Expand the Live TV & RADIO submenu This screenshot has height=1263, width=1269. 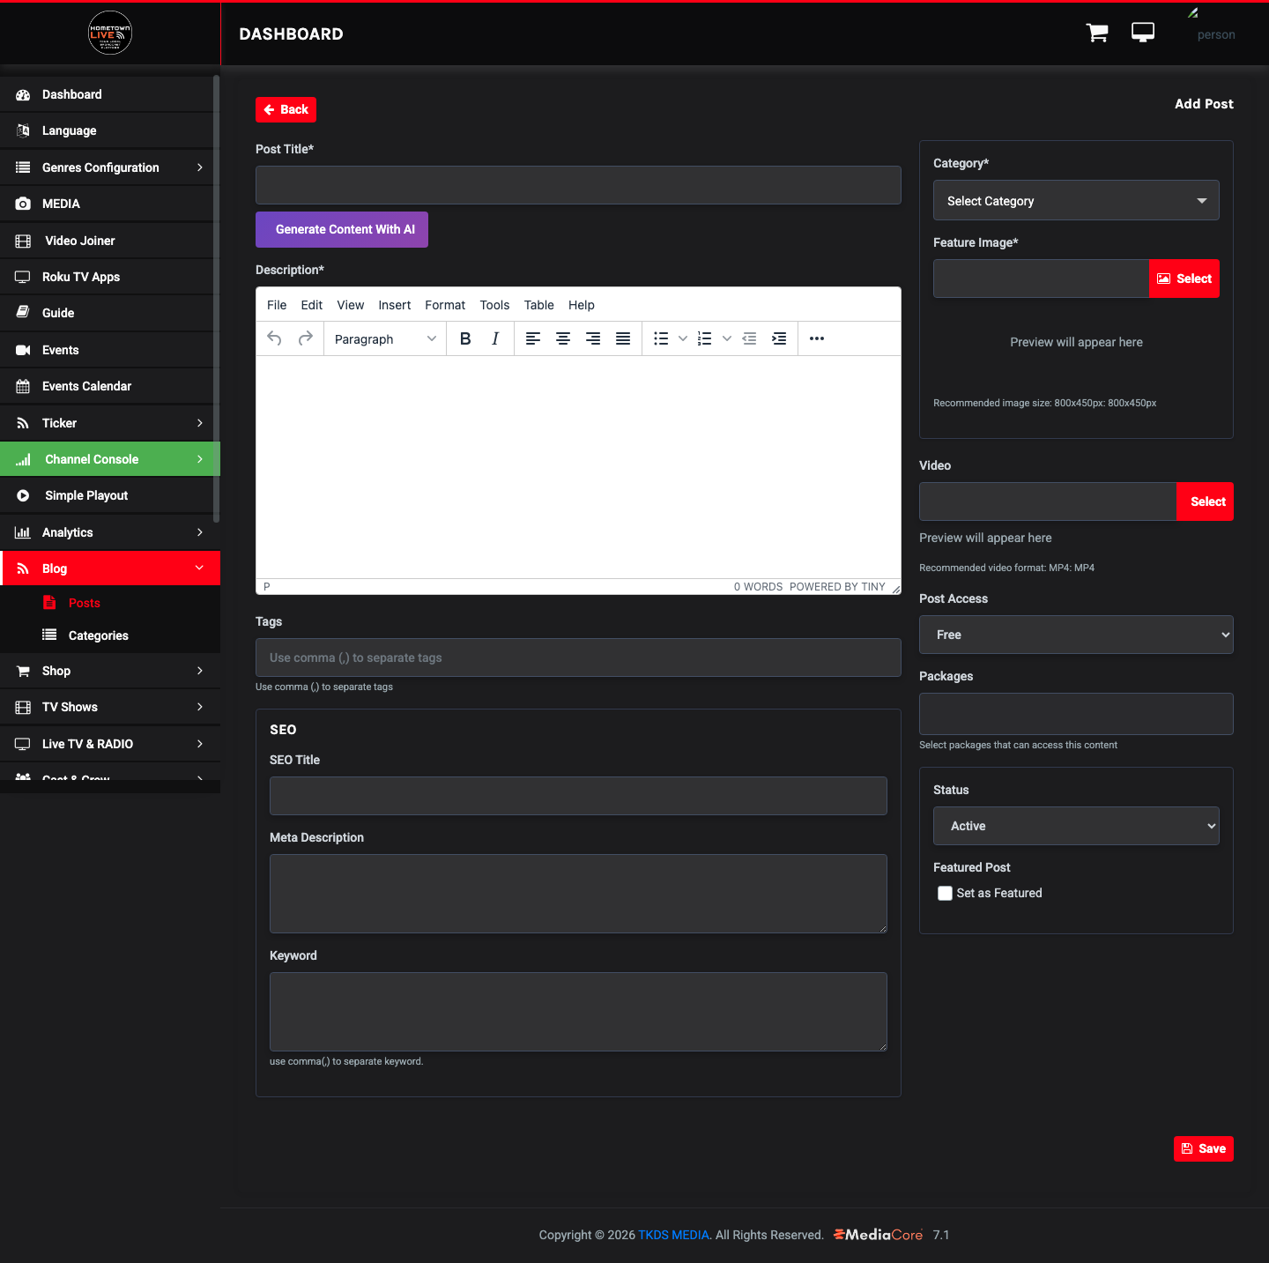200,744
